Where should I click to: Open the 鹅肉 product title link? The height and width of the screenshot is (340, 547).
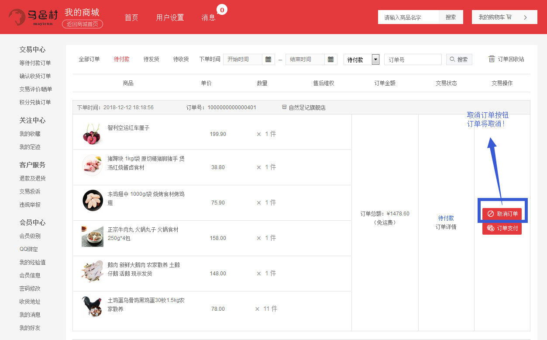point(144,269)
